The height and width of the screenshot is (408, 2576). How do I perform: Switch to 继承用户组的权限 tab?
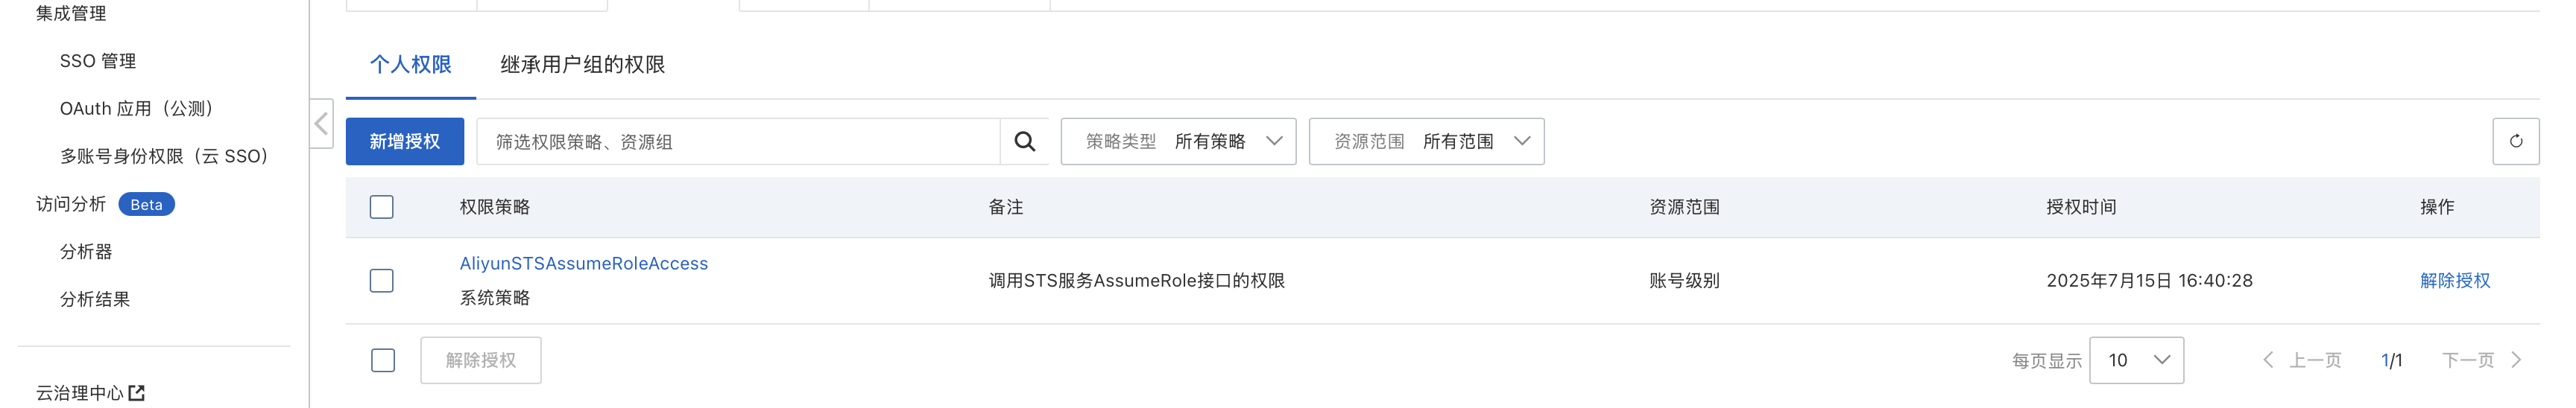pyautogui.click(x=582, y=65)
